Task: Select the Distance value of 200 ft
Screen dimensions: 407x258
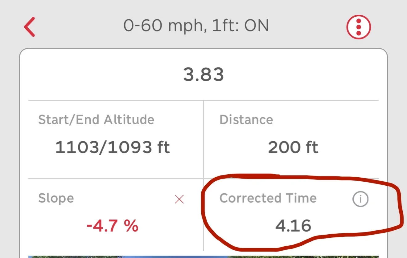Action: coord(293,147)
